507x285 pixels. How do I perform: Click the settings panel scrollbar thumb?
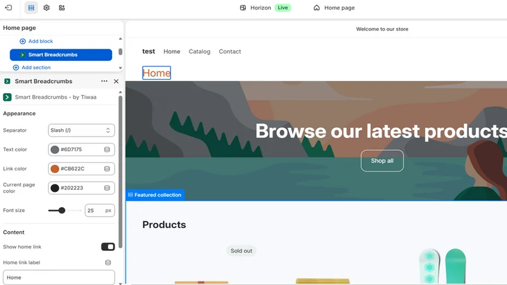[x=120, y=171]
